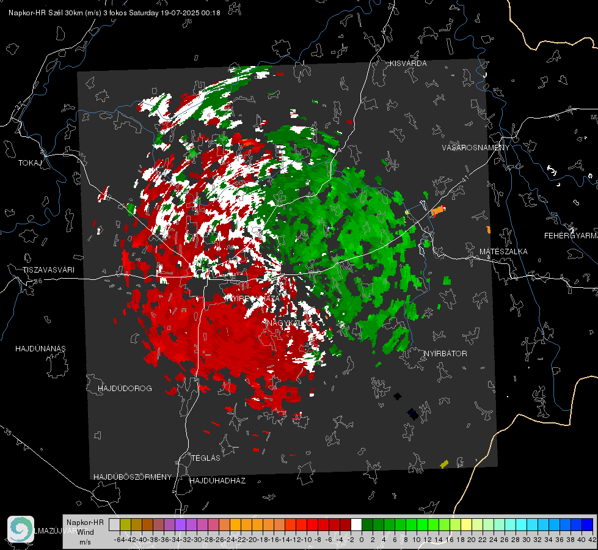Click the HAJDÚBÖSZÖRMÉNY town label
This screenshot has height=550, width=598.
click(x=133, y=477)
